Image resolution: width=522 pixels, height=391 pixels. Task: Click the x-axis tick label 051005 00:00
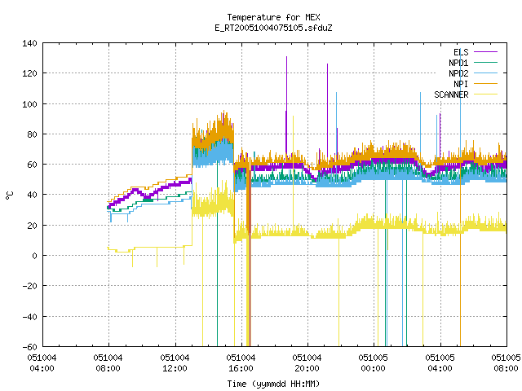pos(374,363)
